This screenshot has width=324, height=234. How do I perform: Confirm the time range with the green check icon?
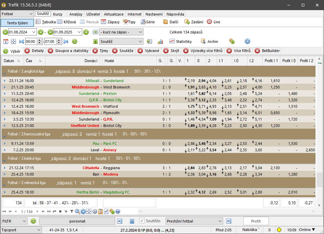pos(74,42)
